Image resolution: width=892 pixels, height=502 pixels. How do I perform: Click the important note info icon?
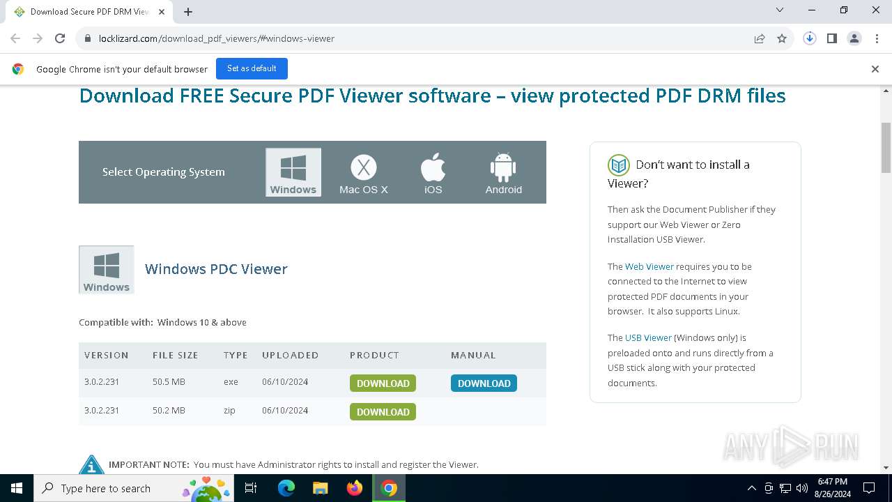click(91, 465)
